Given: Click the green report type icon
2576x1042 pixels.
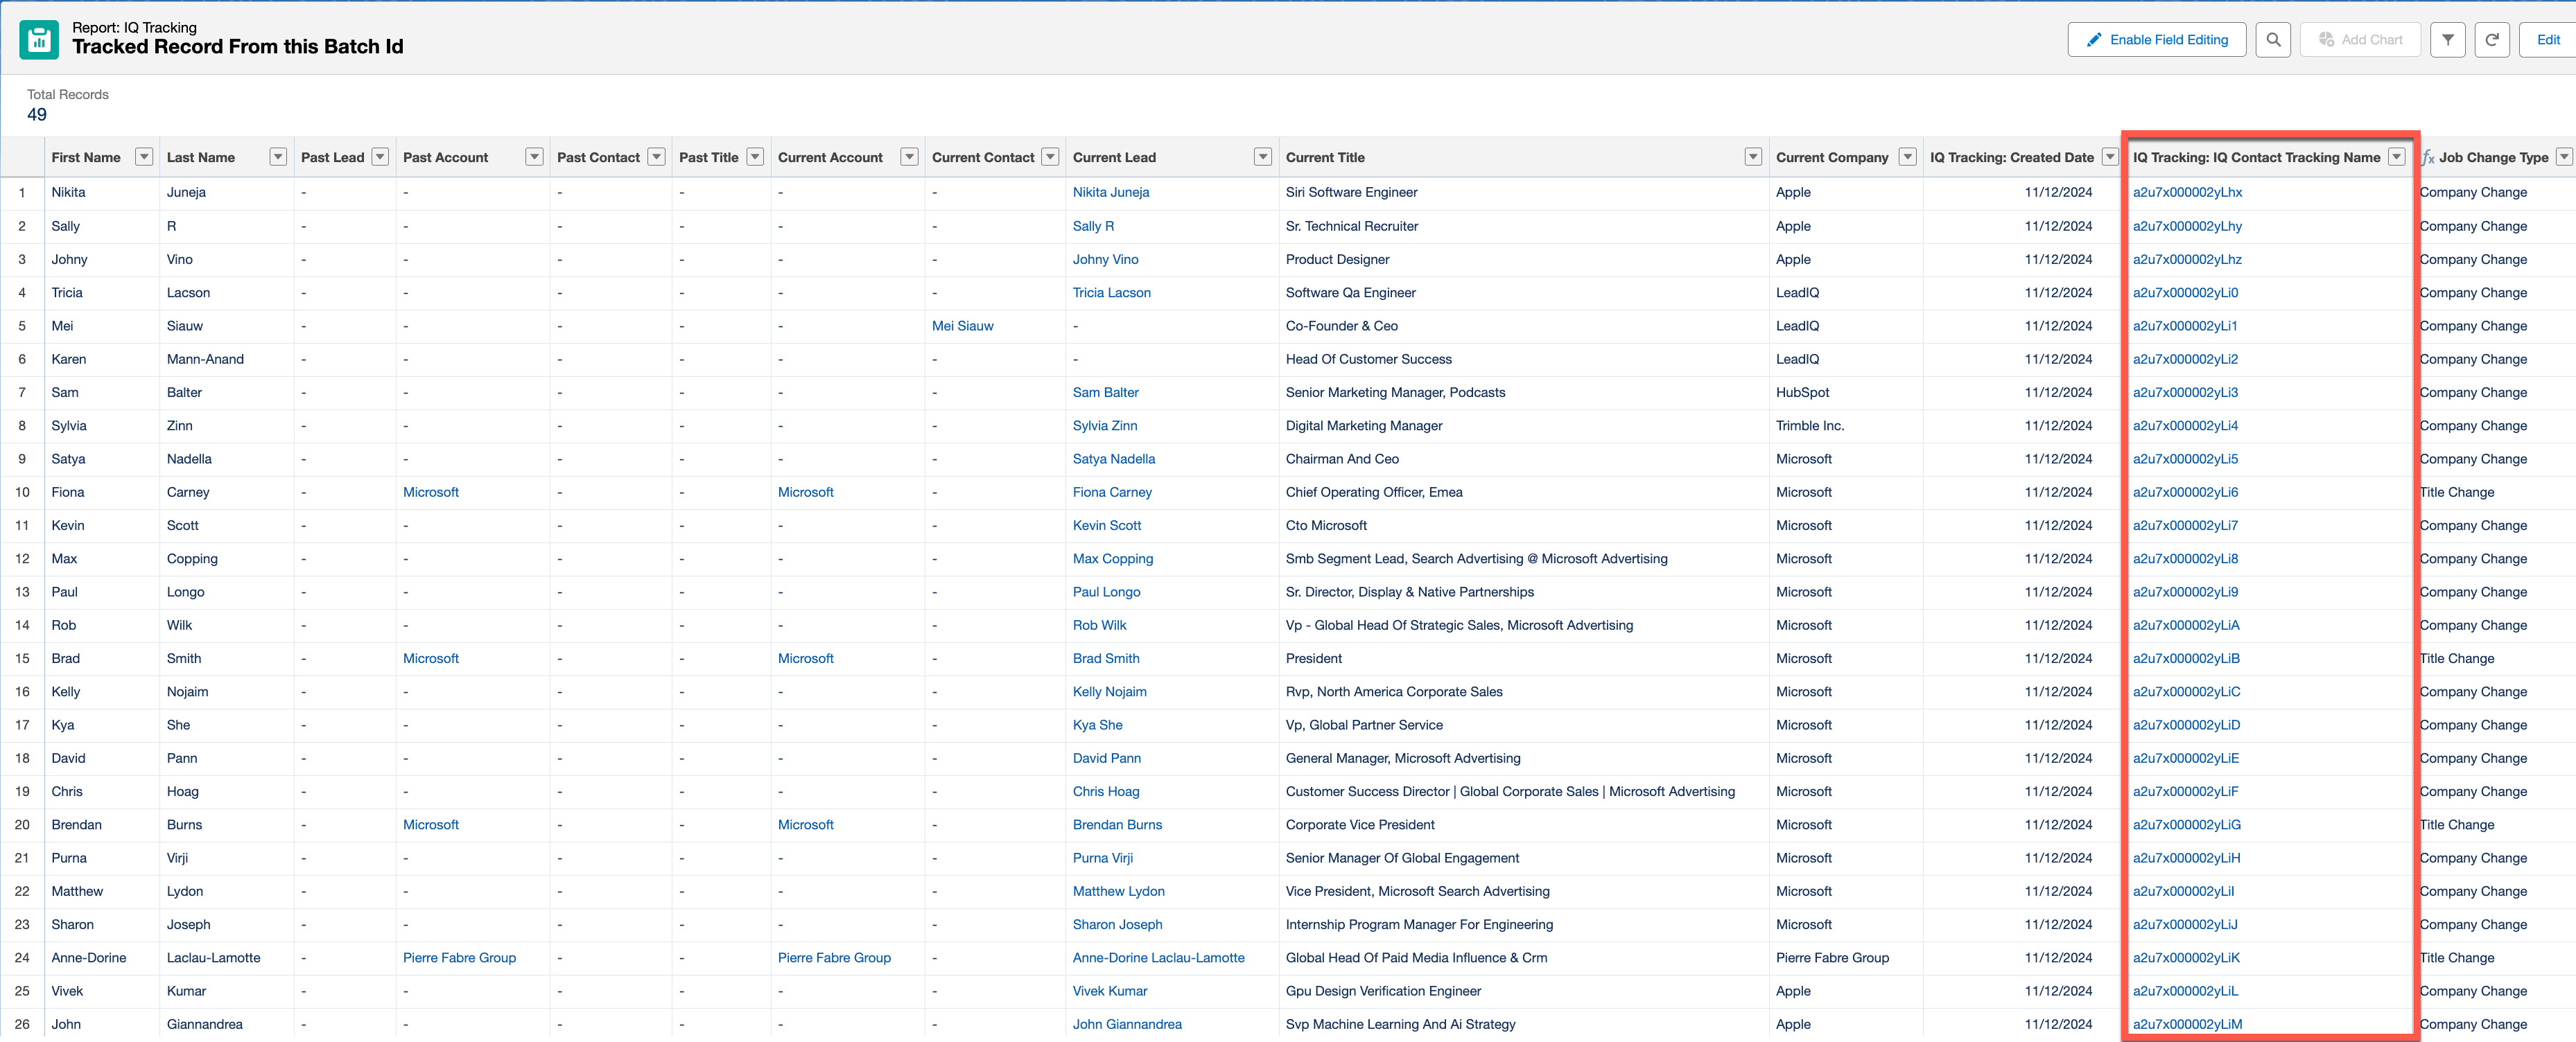Looking at the screenshot, I should (39, 40).
